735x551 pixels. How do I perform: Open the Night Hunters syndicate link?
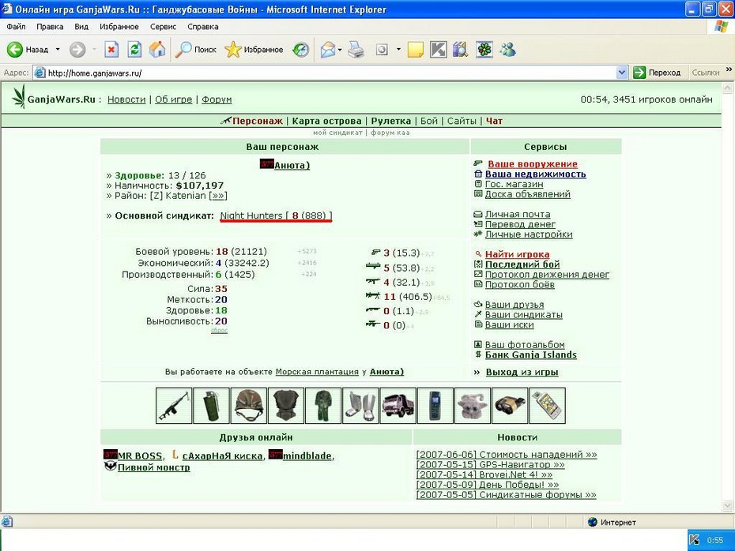coord(276,216)
